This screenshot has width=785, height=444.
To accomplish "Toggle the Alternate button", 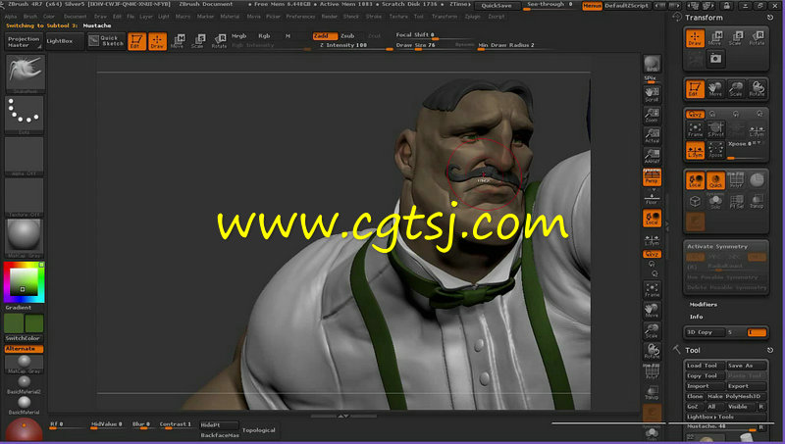I will [24, 349].
